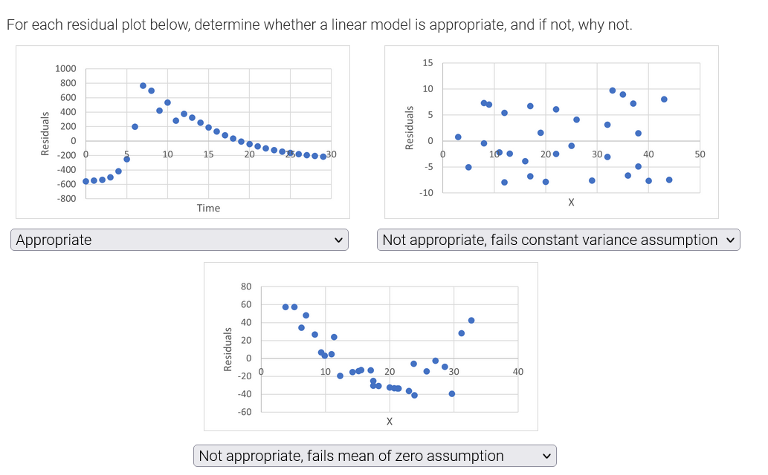Select the Time axis label on the first plot
The height and width of the screenshot is (475, 768).
208,209
